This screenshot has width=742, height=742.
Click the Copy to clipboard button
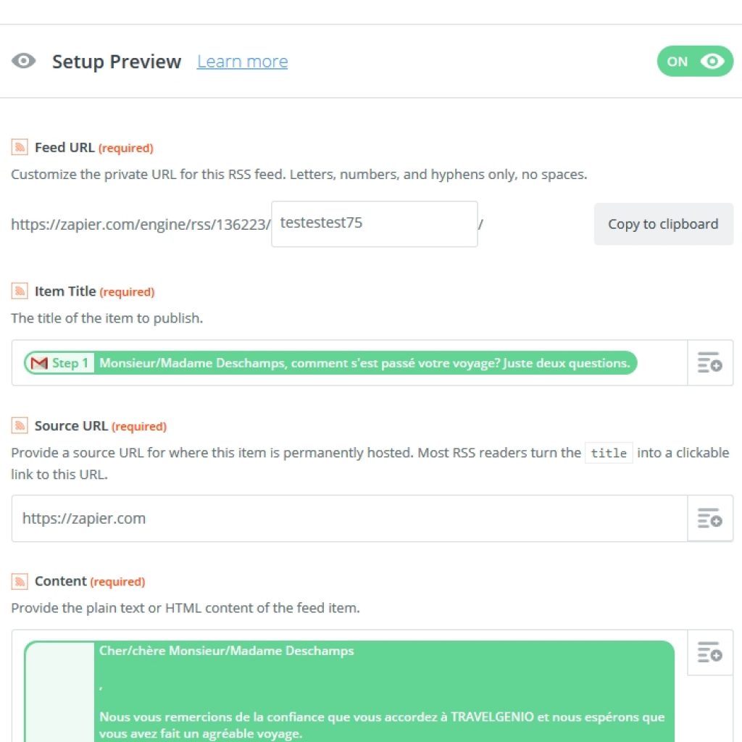pyautogui.click(x=664, y=224)
